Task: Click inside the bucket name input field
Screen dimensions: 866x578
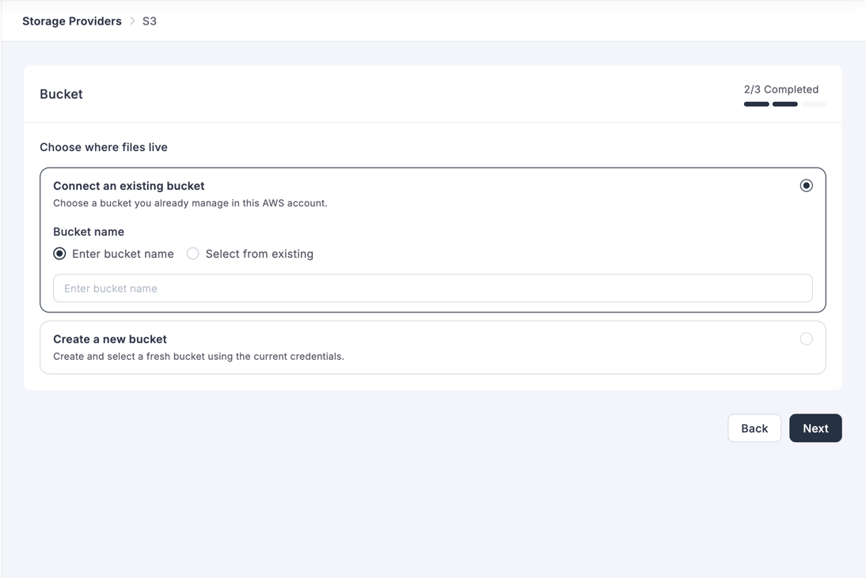Action: (433, 288)
